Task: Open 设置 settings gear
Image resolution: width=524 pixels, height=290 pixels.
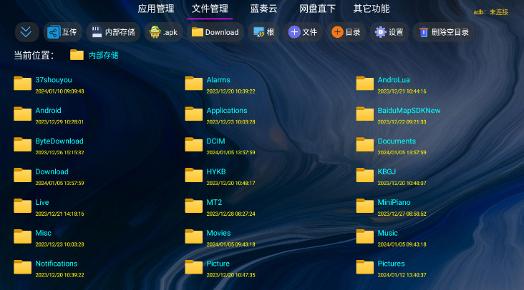Action: (389, 32)
